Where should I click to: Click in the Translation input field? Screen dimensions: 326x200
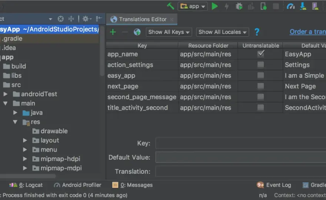[x=241, y=171]
